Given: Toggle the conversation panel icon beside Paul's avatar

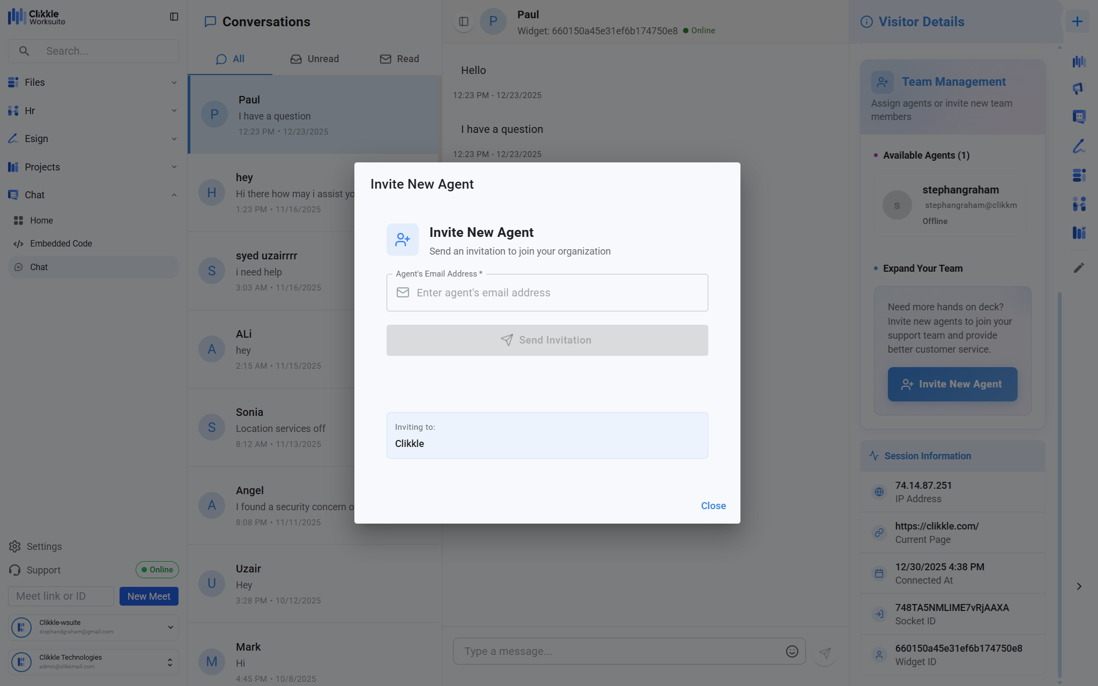Looking at the screenshot, I should pyautogui.click(x=464, y=21).
